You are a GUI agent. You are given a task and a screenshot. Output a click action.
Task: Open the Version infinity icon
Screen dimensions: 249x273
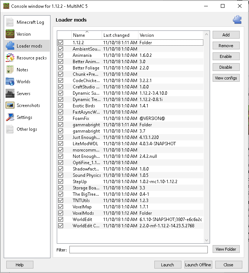pyautogui.click(x=10, y=34)
